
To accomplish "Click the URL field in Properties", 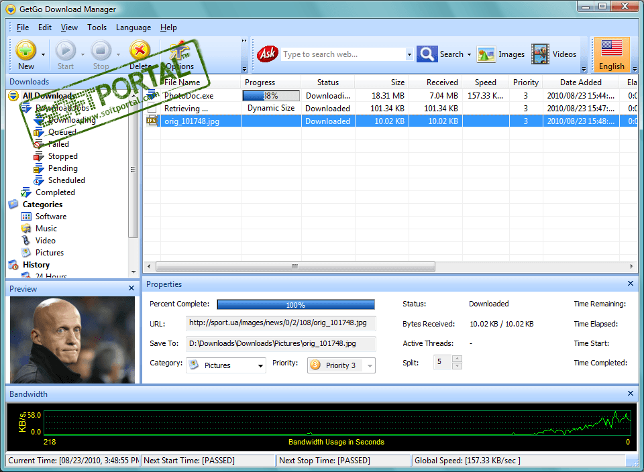I will coord(281,323).
